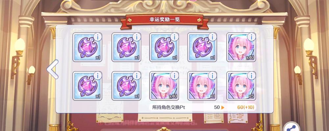Select top-row x40 pink-haired character reward
Screen dimensions: 329x131
241,47
